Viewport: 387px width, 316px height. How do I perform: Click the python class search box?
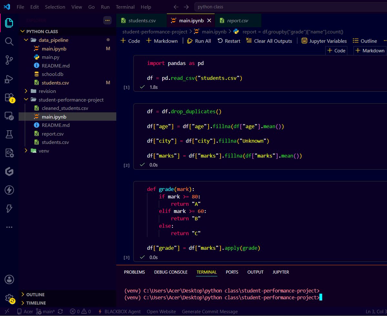pos(290,7)
